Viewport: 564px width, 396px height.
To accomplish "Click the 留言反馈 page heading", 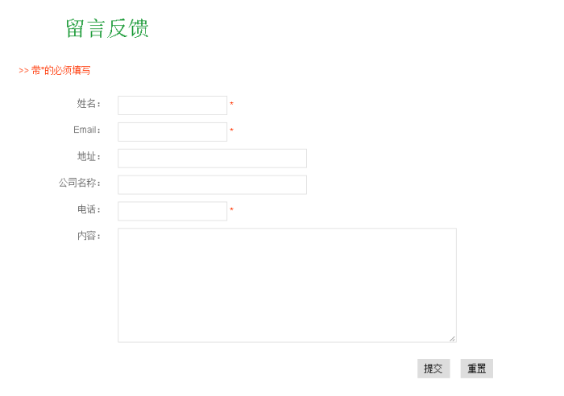I will tap(107, 29).
